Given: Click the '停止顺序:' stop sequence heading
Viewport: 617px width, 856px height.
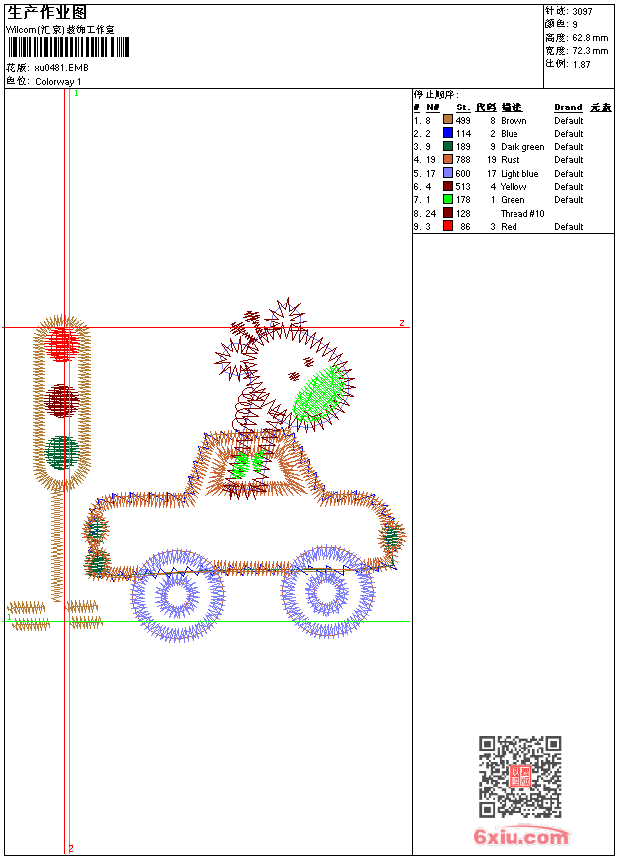Looking at the screenshot, I should click(x=436, y=95).
